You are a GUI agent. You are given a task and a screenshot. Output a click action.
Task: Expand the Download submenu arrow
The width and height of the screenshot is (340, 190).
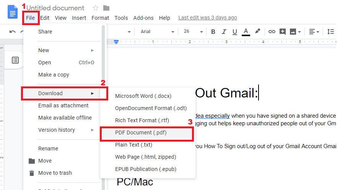point(93,94)
